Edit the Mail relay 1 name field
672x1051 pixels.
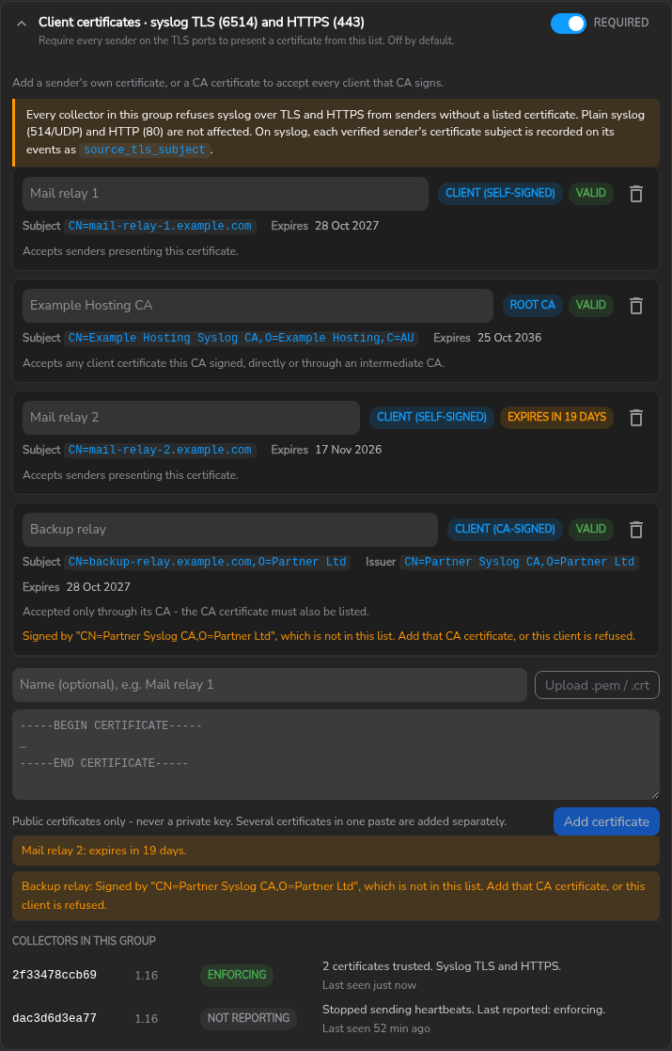[226, 194]
